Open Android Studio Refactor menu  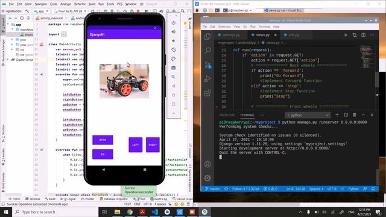point(80,4)
